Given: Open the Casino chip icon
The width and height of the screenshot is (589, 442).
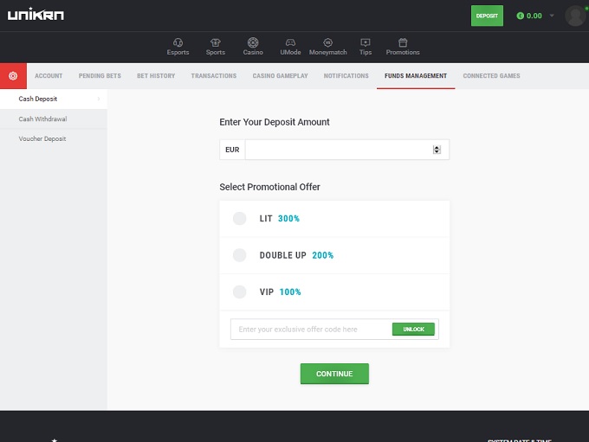Looking at the screenshot, I should (x=253, y=42).
